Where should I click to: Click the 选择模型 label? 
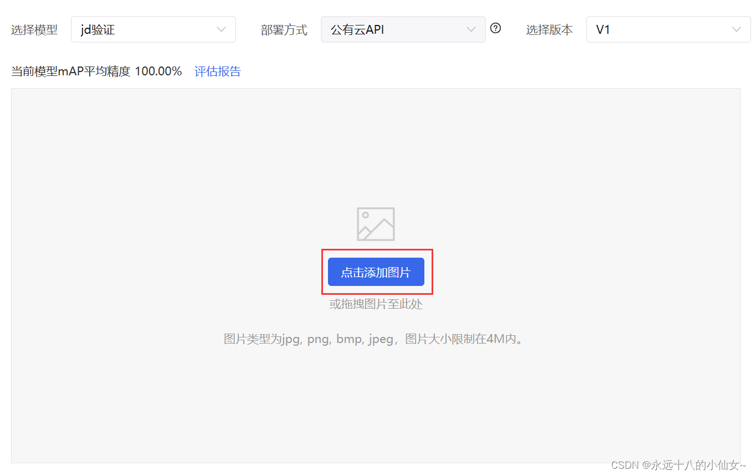34,30
